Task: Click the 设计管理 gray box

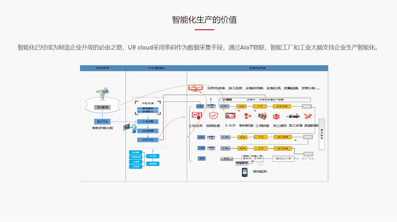Action: click(x=102, y=107)
